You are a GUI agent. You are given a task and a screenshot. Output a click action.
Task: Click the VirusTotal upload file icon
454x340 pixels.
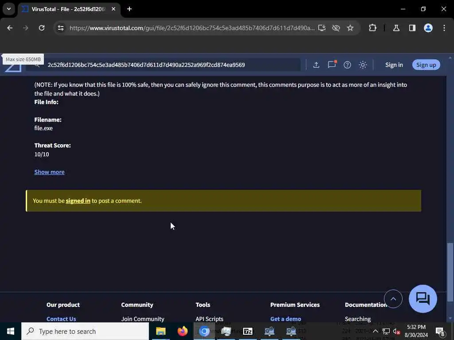coord(316,65)
